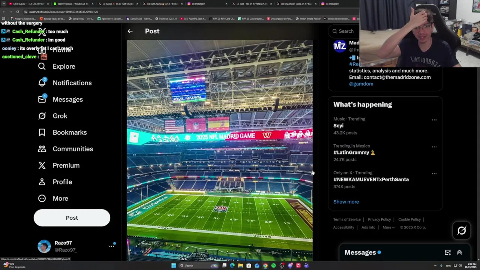The height and width of the screenshot is (270, 480).
Task: Open Ads info footer link
Action: coord(368,227)
